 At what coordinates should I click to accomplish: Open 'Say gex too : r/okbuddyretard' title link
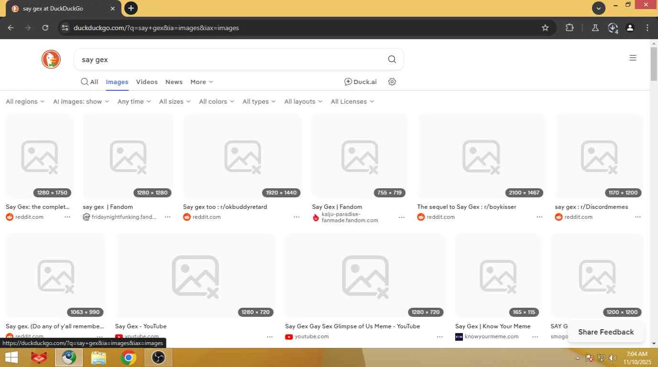(x=225, y=207)
